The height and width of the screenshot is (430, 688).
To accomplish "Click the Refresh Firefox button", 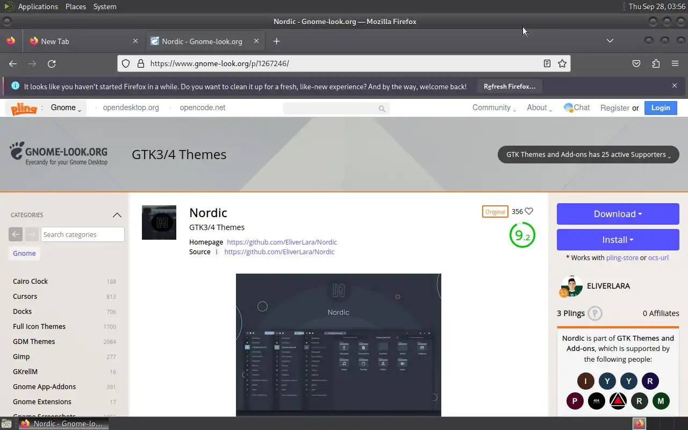I will coord(510,86).
